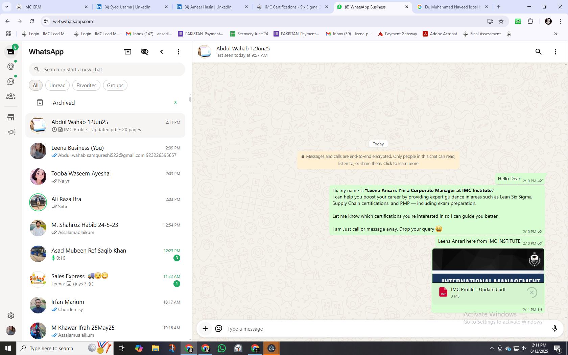Open the browser extensions puzzle icon
The height and width of the screenshot is (355, 568).
pyautogui.click(x=530, y=21)
